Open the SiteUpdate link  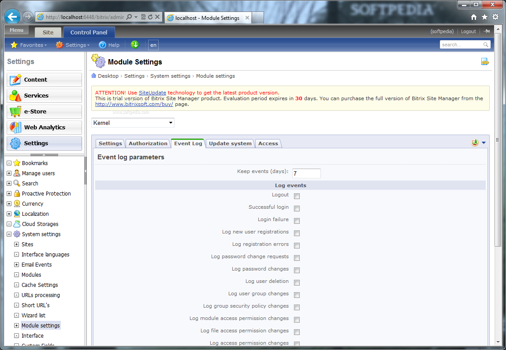click(x=153, y=92)
